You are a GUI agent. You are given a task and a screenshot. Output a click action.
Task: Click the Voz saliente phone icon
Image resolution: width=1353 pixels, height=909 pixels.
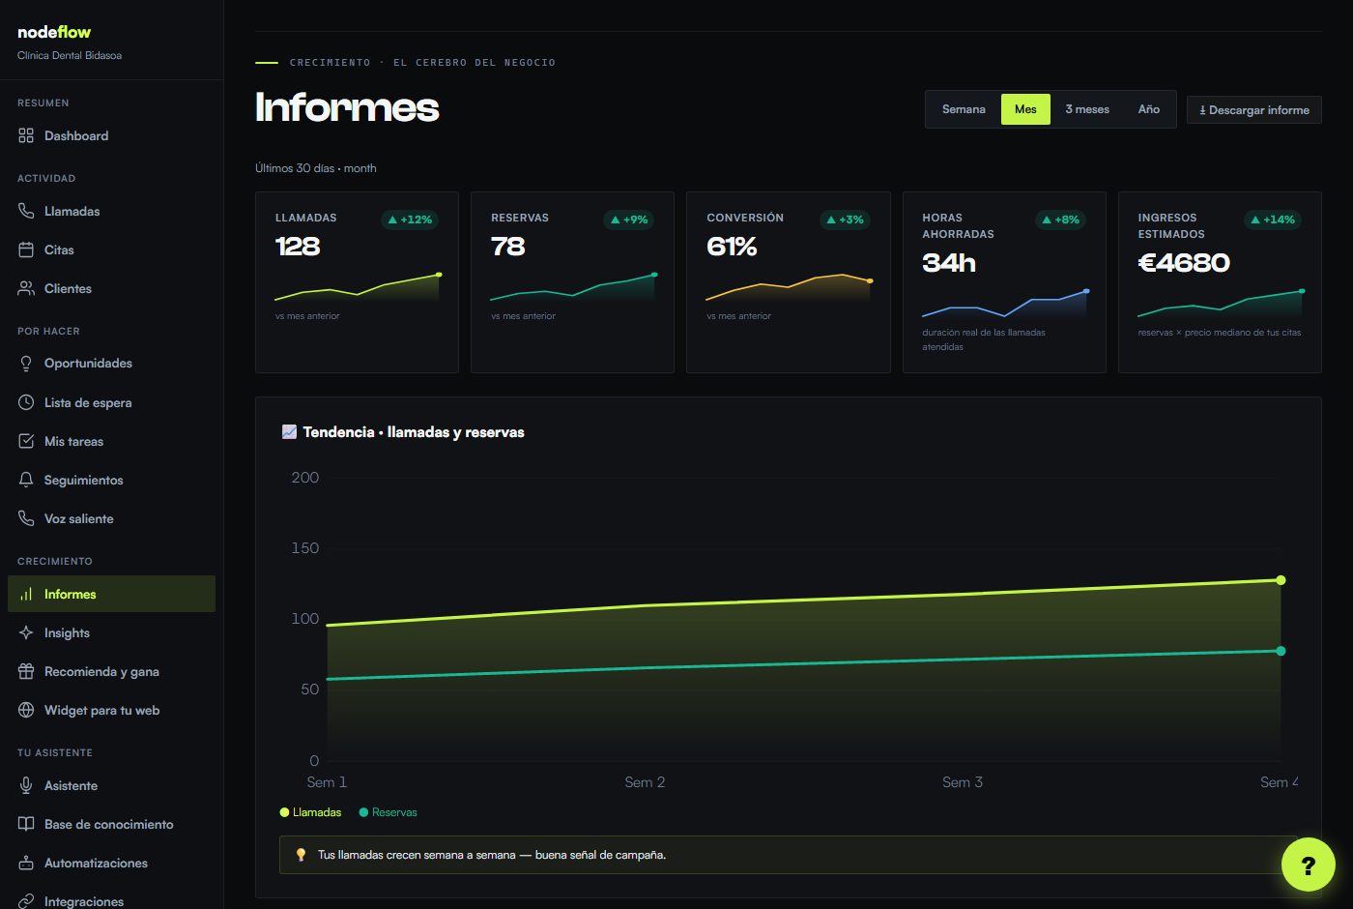(x=26, y=518)
